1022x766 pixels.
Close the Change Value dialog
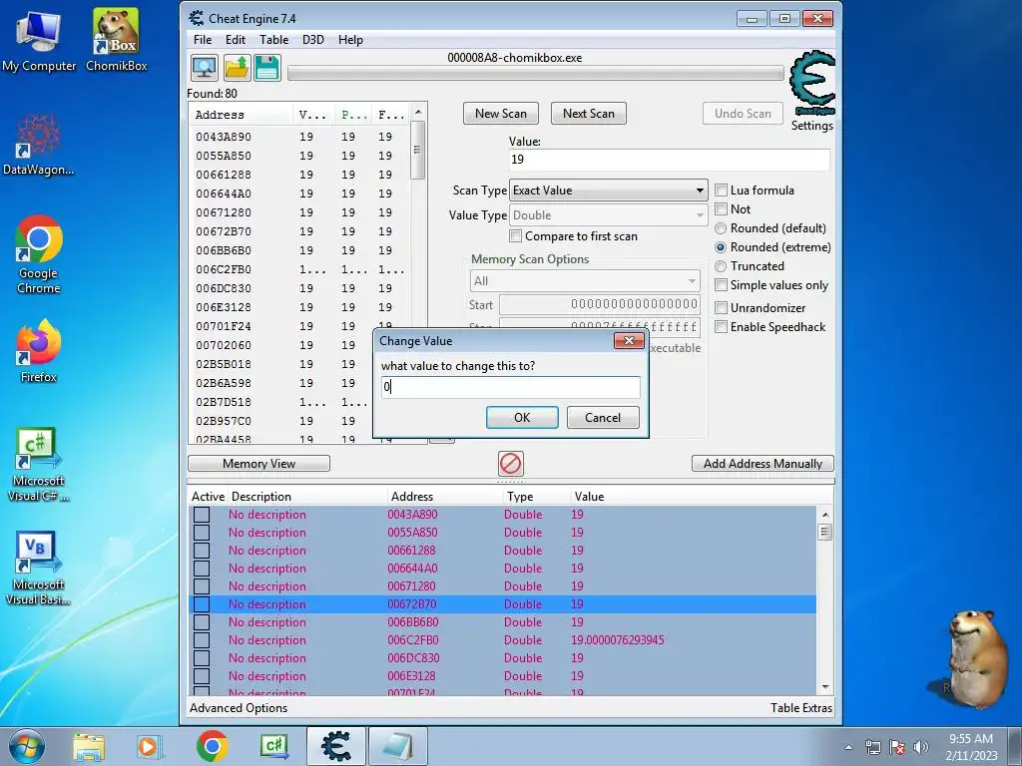629,341
